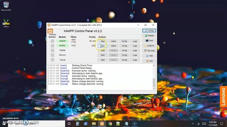This screenshot has width=227, height=127.
Task: Select the office desktop shortcut
Action: tap(6, 23)
